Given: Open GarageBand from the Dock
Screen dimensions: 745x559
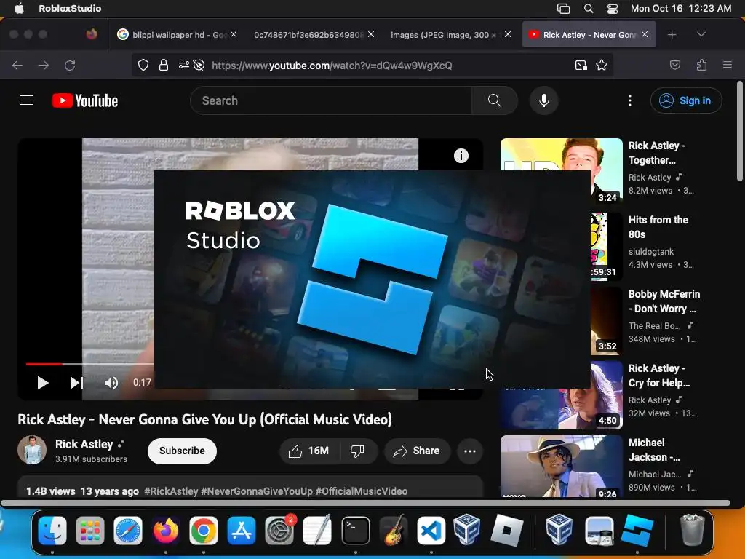Looking at the screenshot, I should [x=394, y=531].
